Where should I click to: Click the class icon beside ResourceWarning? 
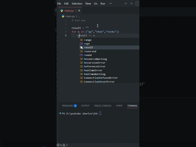click(81, 59)
